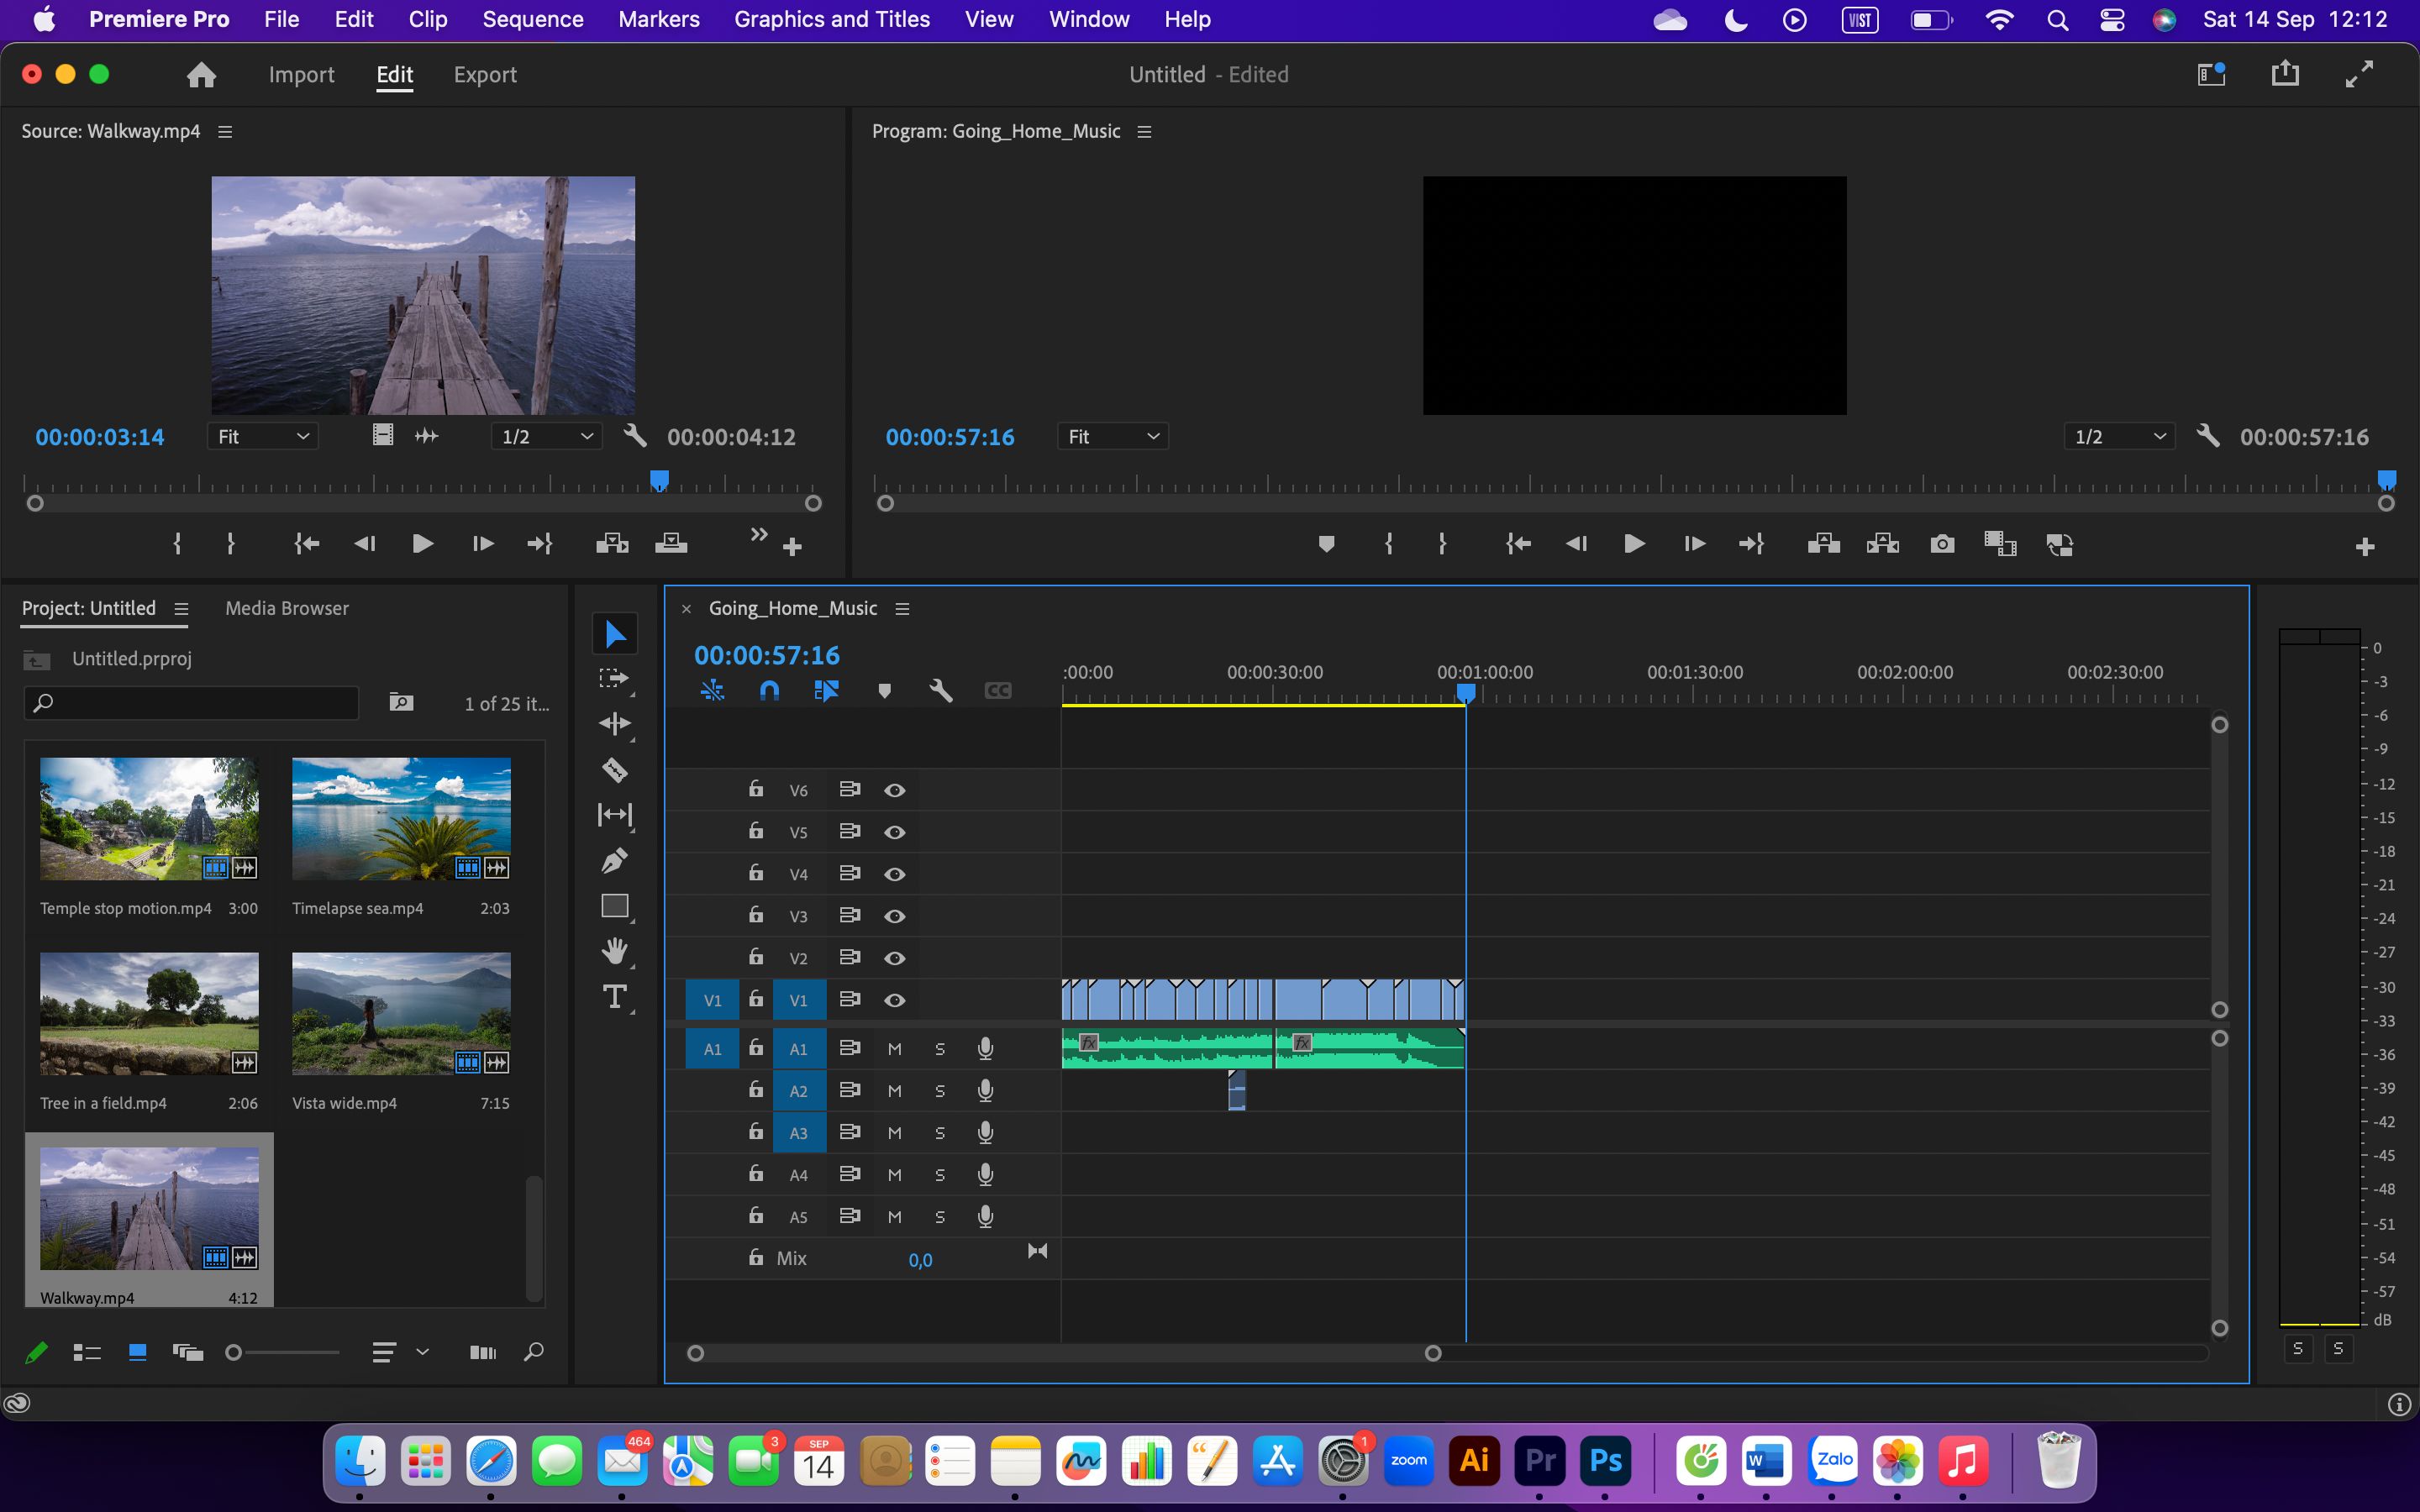This screenshot has width=2420, height=1512.
Task: Switch to Media Browser tab
Action: coord(287,608)
